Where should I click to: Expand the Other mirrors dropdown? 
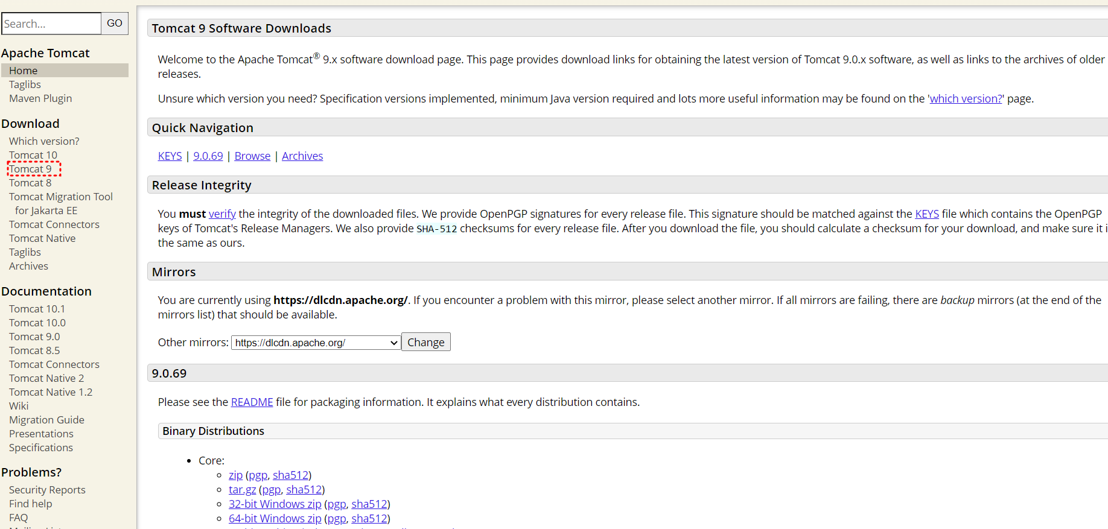point(316,343)
